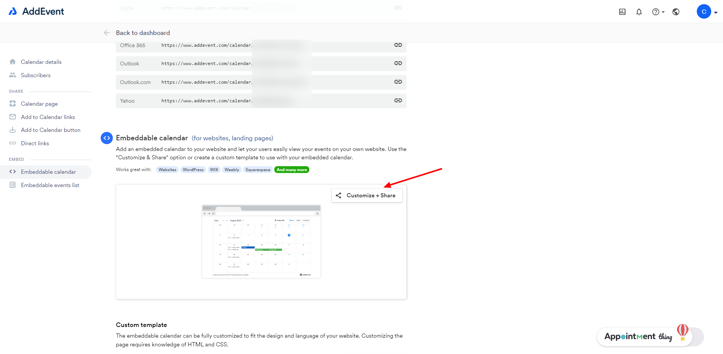
Task: Click Back to dashboard link
Action: [x=143, y=33]
